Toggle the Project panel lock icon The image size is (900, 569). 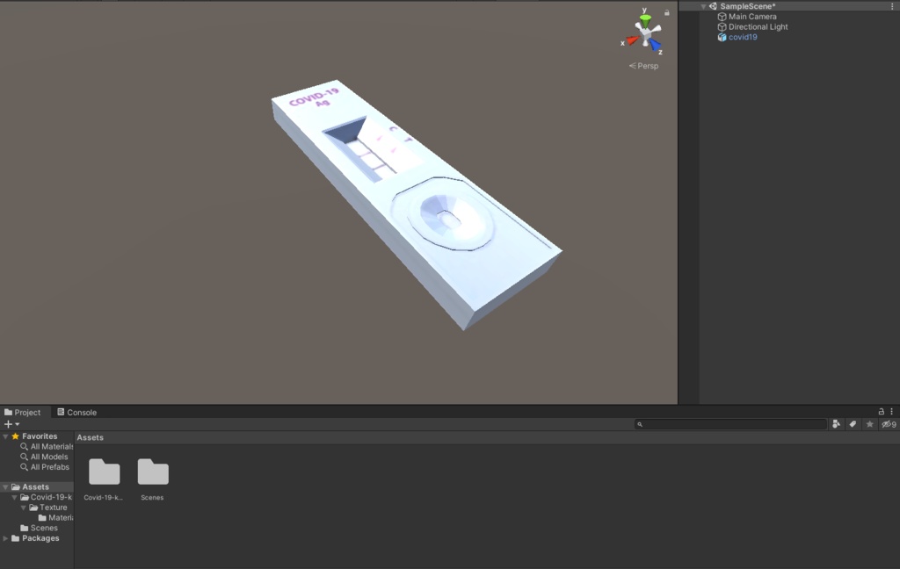[881, 412]
